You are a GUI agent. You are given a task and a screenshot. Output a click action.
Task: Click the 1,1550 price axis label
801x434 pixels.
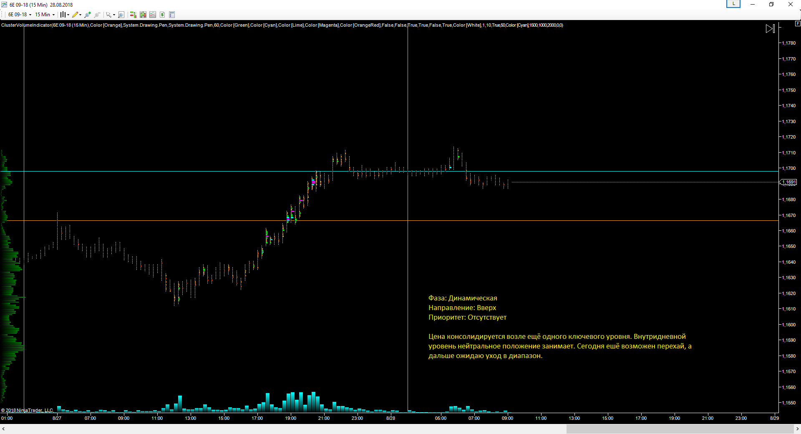tap(788, 403)
